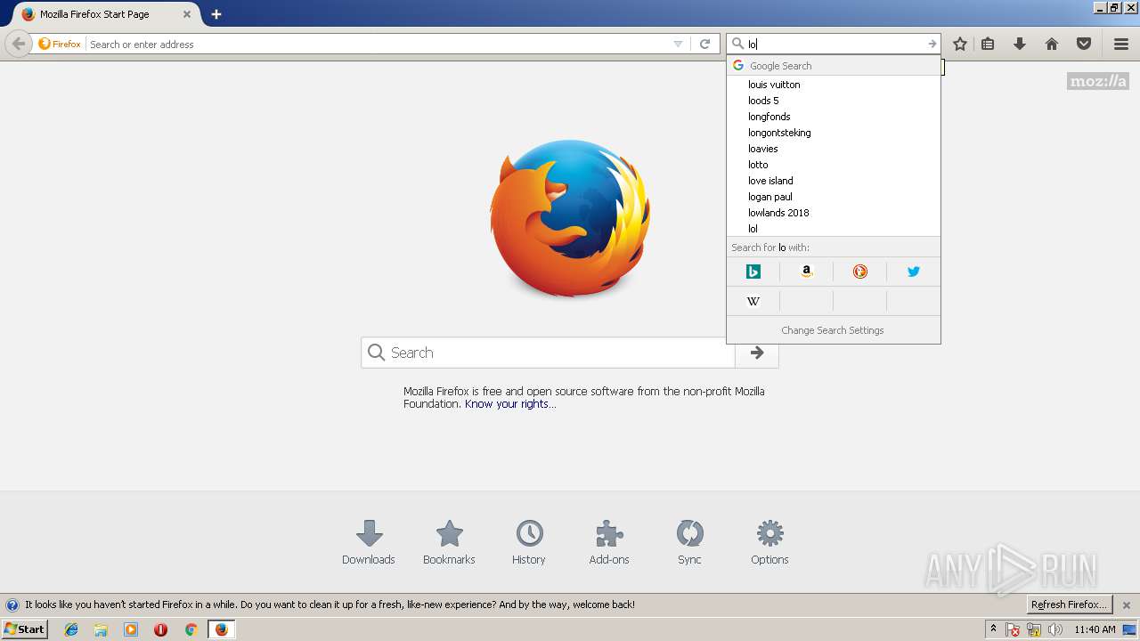Search with Twitter engine icon
Image resolution: width=1140 pixels, height=641 pixels.
click(x=914, y=272)
